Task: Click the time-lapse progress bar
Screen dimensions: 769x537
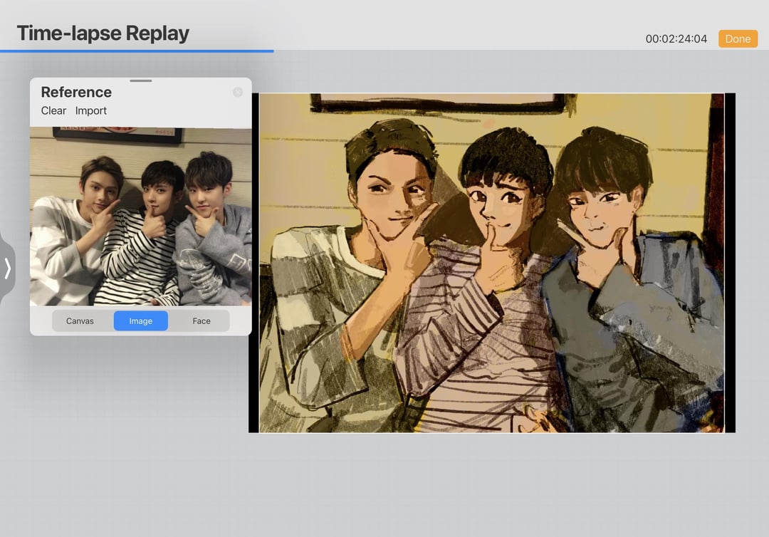Action: [384, 51]
